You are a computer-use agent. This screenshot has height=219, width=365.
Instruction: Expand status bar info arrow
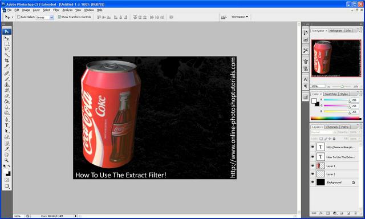75,216
